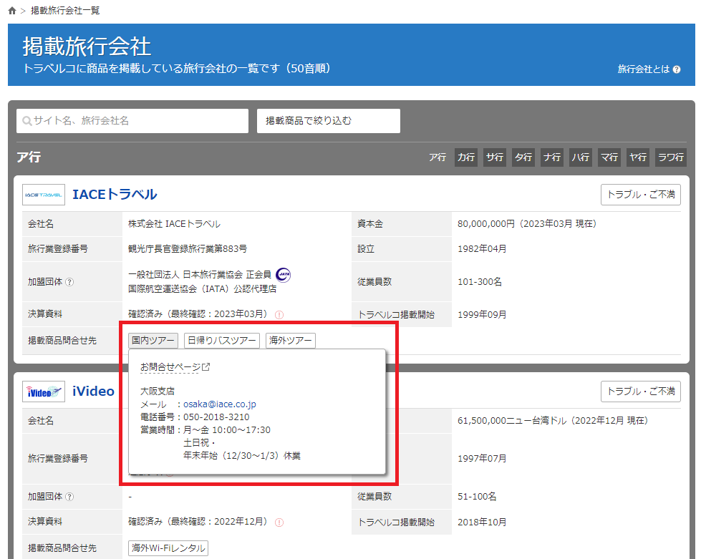Click the osaka@iace.co.jp email link

click(x=219, y=404)
